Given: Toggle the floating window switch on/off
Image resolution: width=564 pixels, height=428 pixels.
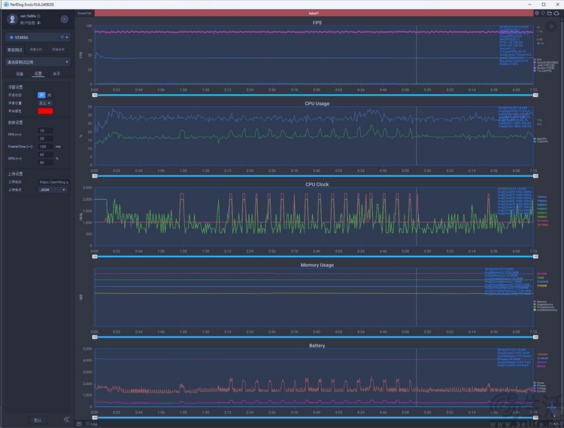Looking at the screenshot, I should tap(41, 95).
